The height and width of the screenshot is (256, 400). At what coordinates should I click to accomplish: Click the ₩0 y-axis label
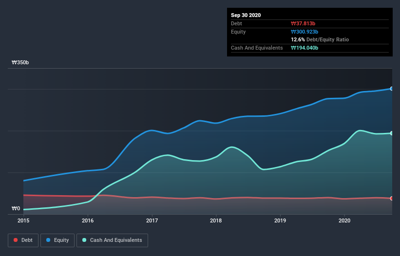[x=16, y=209]
